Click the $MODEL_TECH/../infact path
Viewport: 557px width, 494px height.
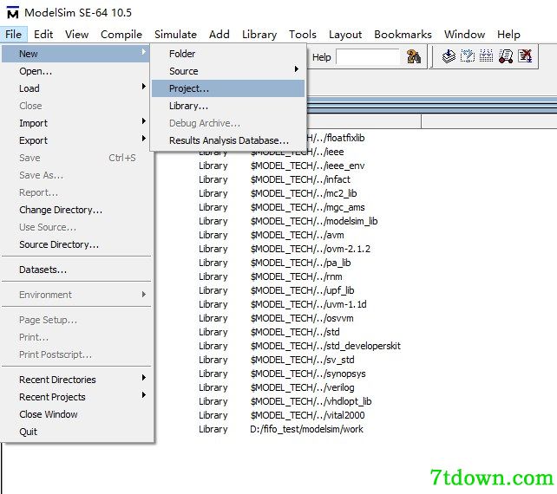tap(300, 179)
